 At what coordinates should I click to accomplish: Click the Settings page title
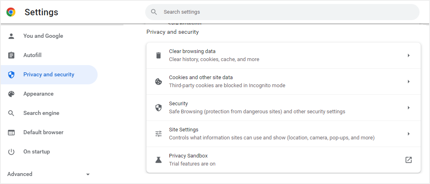42,12
